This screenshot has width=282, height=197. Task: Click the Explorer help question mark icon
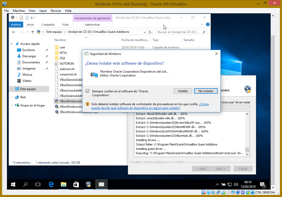pos(208,24)
